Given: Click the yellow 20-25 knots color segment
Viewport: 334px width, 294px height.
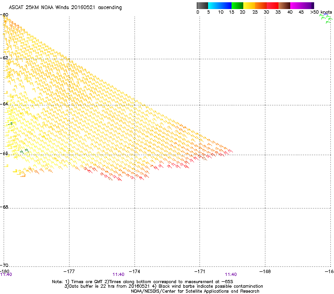Looking at the screenshot, I should pyautogui.click(x=249, y=5).
